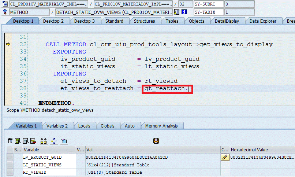Open the Standard tab
Image resolution: width=295 pixels, height=177 pixels.
point(114,21)
